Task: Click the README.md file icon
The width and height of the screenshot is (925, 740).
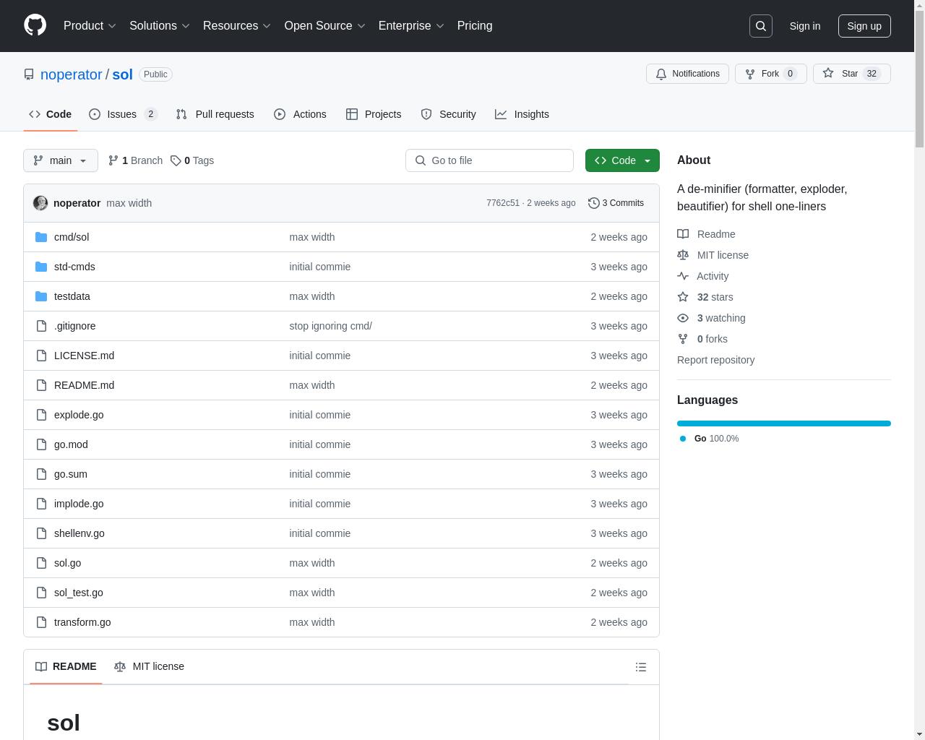Action: click(x=41, y=385)
